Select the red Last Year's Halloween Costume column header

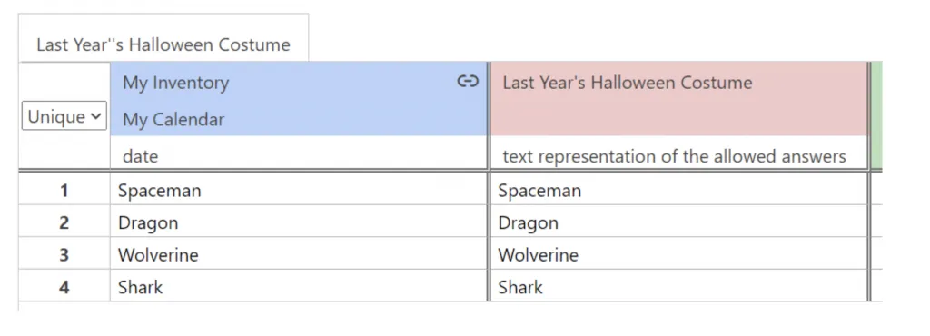pyautogui.click(x=678, y=98)
